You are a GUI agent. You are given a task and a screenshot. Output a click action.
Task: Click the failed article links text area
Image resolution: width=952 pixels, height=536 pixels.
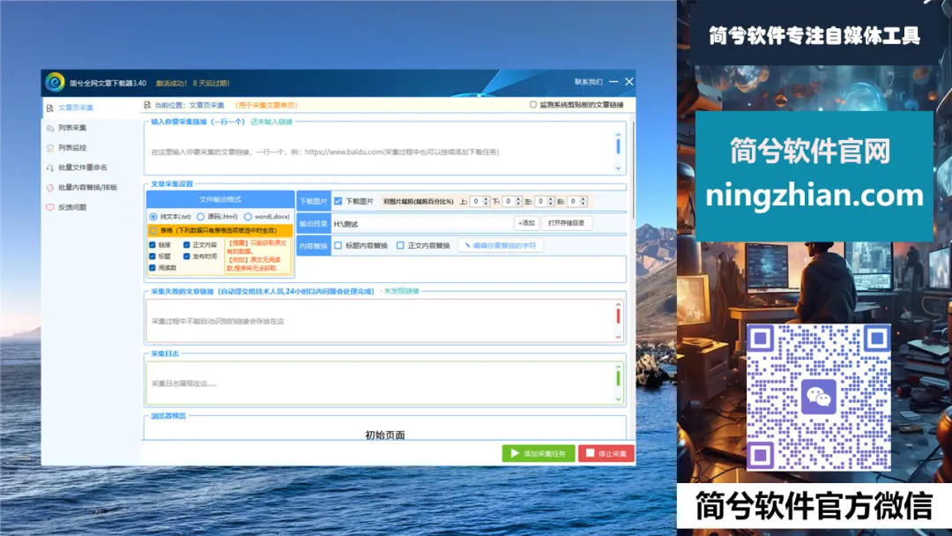tap(380, 321)
